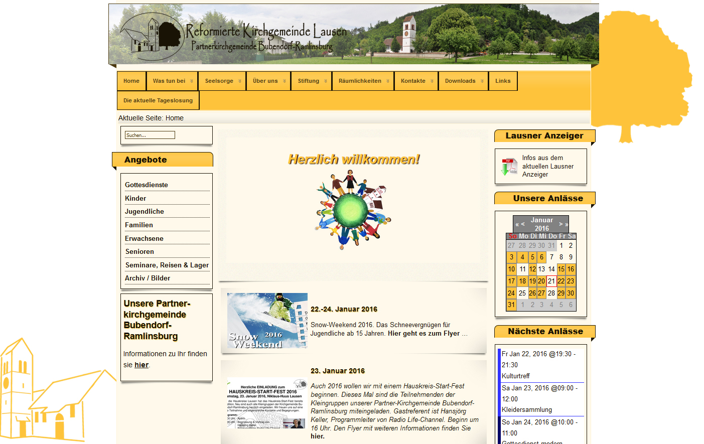Screen dimensions: 704x444
Task: Open Infos aus dem aktuellen Lausner Anzeiger
Action: (548, 166)
